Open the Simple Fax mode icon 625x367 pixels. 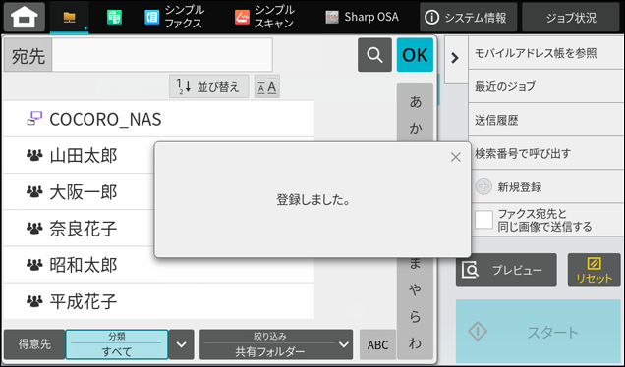point(151,17)
